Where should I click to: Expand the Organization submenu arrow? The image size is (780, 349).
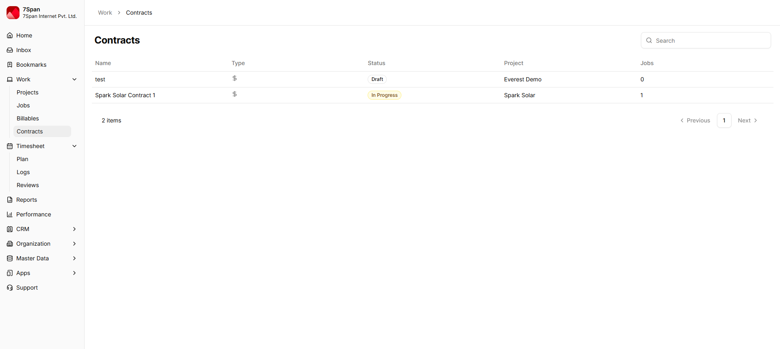point(74,244)
